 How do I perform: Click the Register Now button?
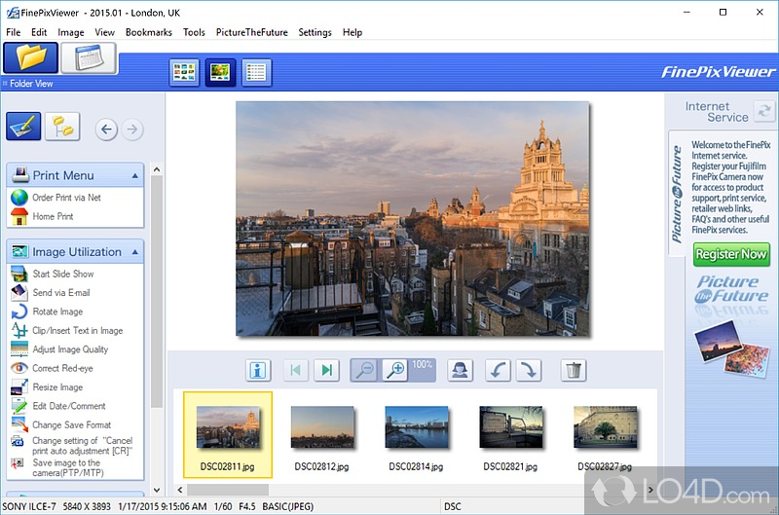point(732,254)
